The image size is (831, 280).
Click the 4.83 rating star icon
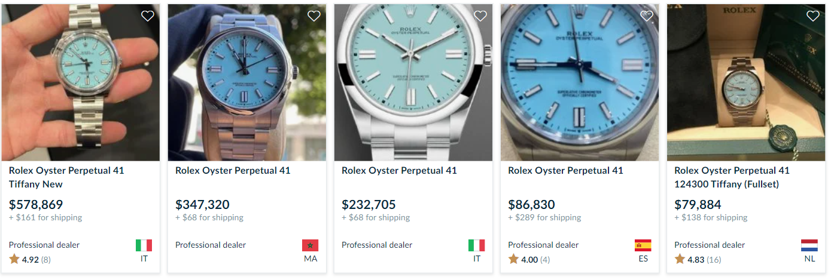click(680, 259)
